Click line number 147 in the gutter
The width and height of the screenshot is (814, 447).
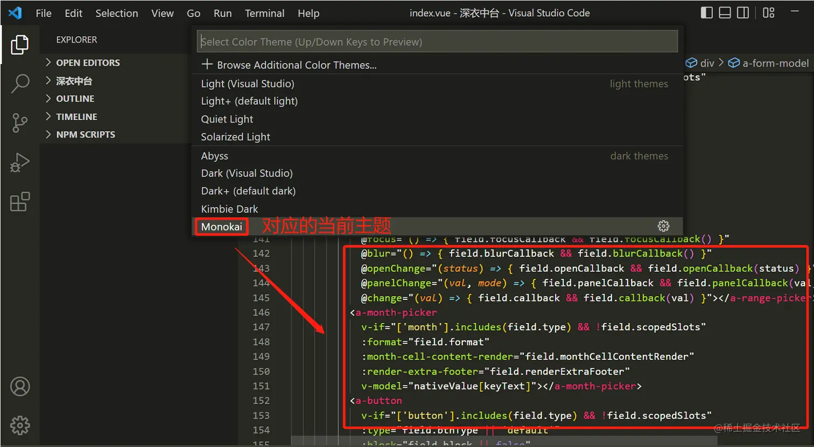261,327
